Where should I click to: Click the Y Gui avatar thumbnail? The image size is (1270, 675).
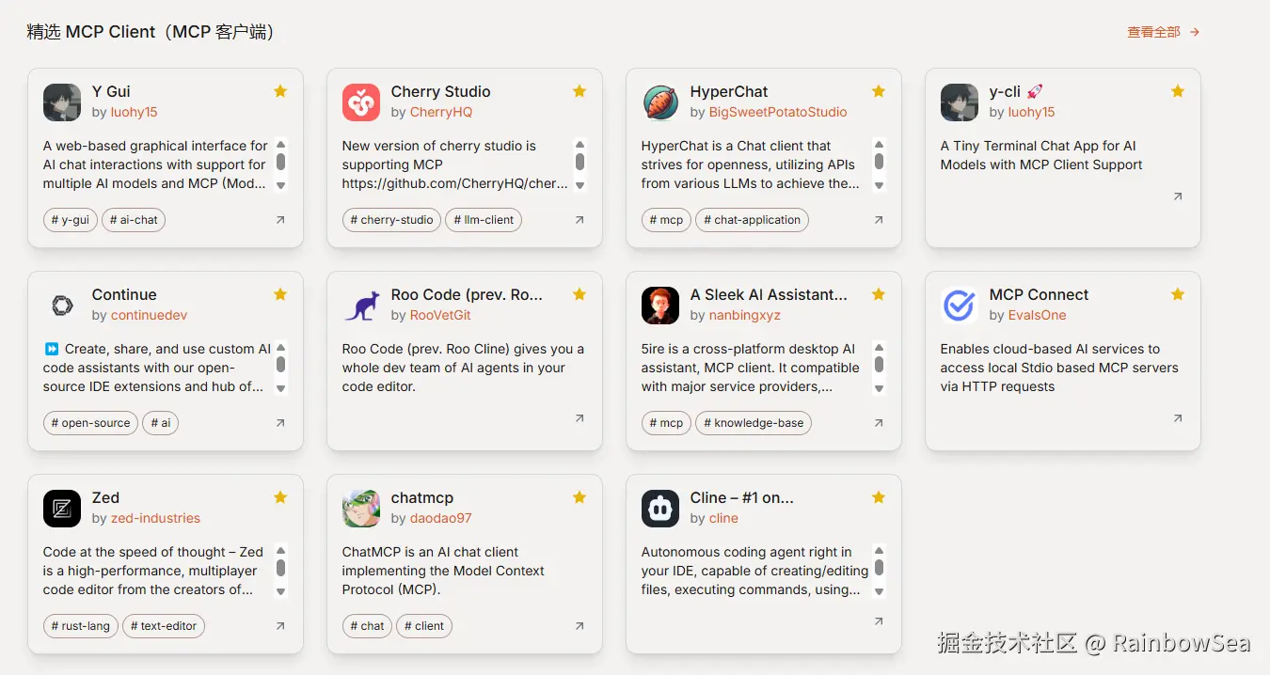(x=62, y=102)
